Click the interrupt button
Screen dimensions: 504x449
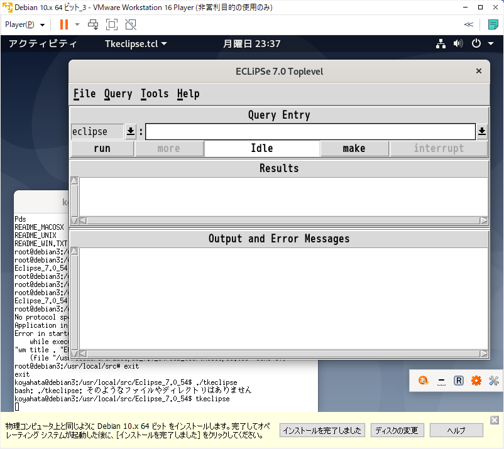439,148
